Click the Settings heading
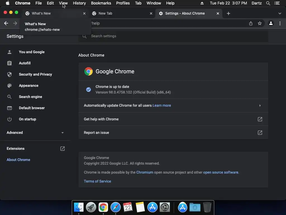Image resolution: width=286 pixels, height=215 pixels. [x=15, y=36]
